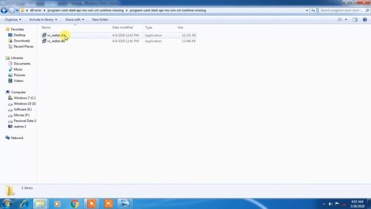
Task: Sort files by Type column
Action: coord(148,27)
